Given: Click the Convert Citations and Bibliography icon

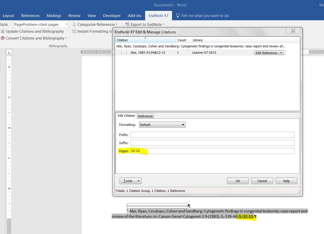Looking at the screenshot, I should click(x=2, y=38).
